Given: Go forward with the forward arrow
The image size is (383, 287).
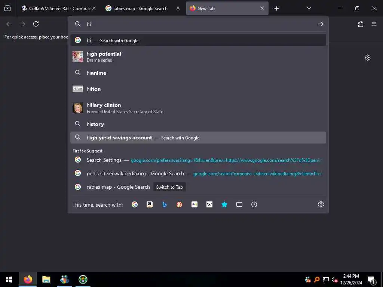Looking at the screenshot, I should tap(22, 24).
